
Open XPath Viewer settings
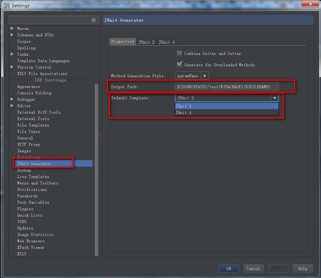tap(31, 247)
